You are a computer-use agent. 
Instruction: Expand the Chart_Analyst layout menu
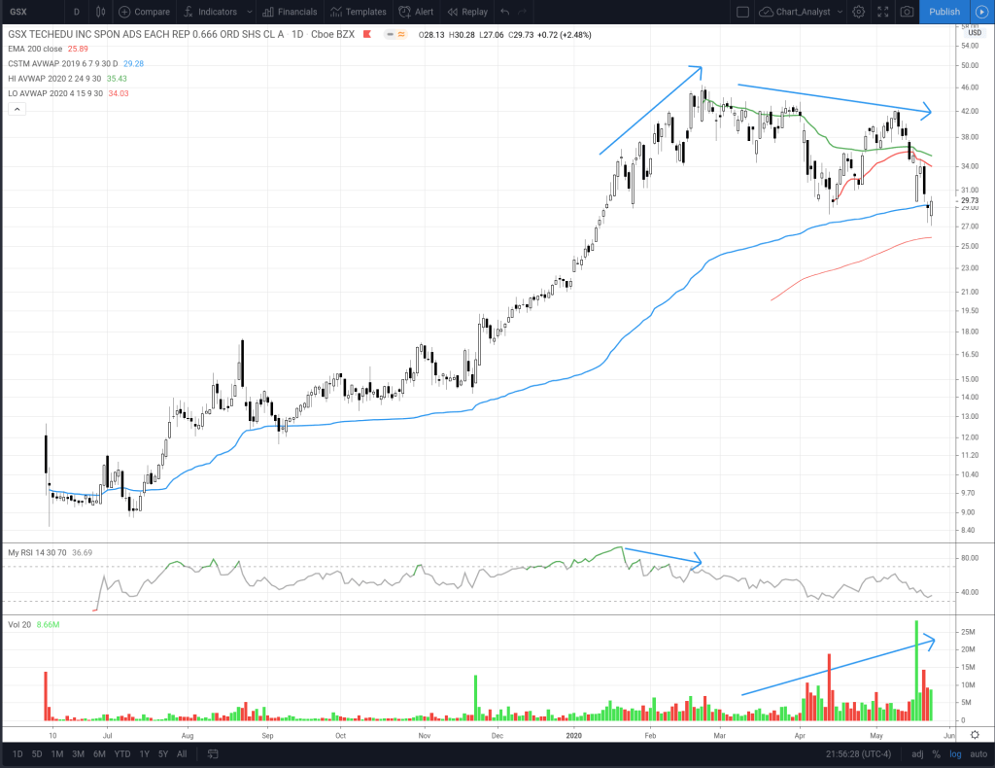800,12
